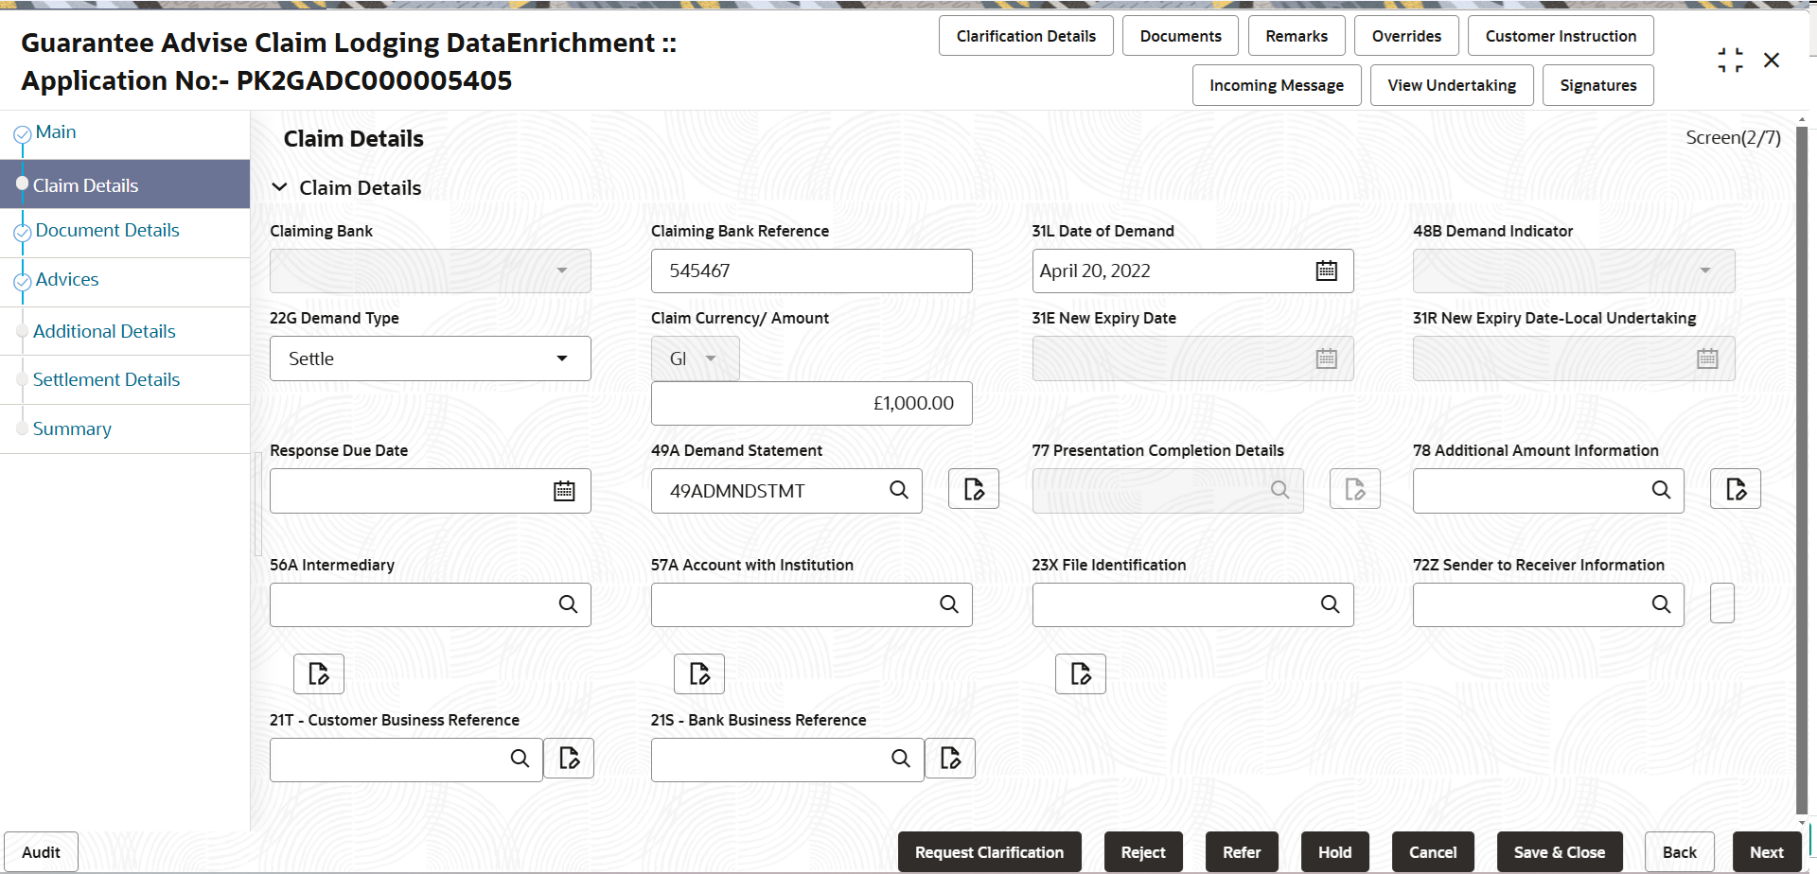This screenshot has height=874, width=1817.
Task: Search 49A Demand Statement lookup icon
Action: (899, 490)
